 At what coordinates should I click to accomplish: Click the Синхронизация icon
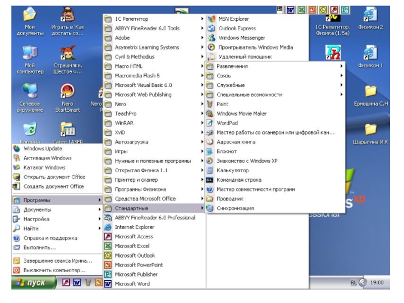pyautogui.click(x=210, y=208)
